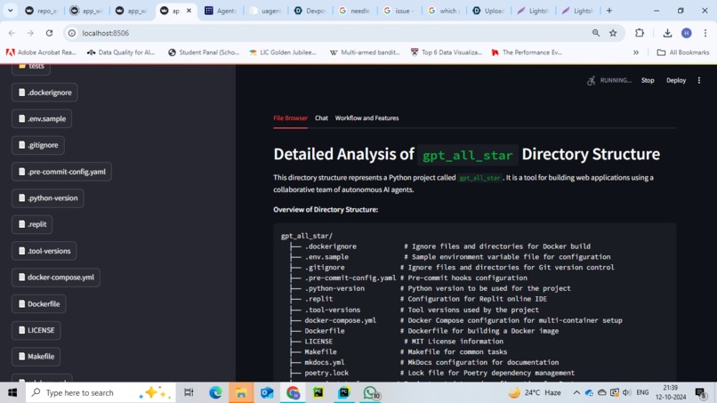Open the LICENSE file button
Image resolution: width=717 pixels, height=403 pixels.
pos(36,330)
